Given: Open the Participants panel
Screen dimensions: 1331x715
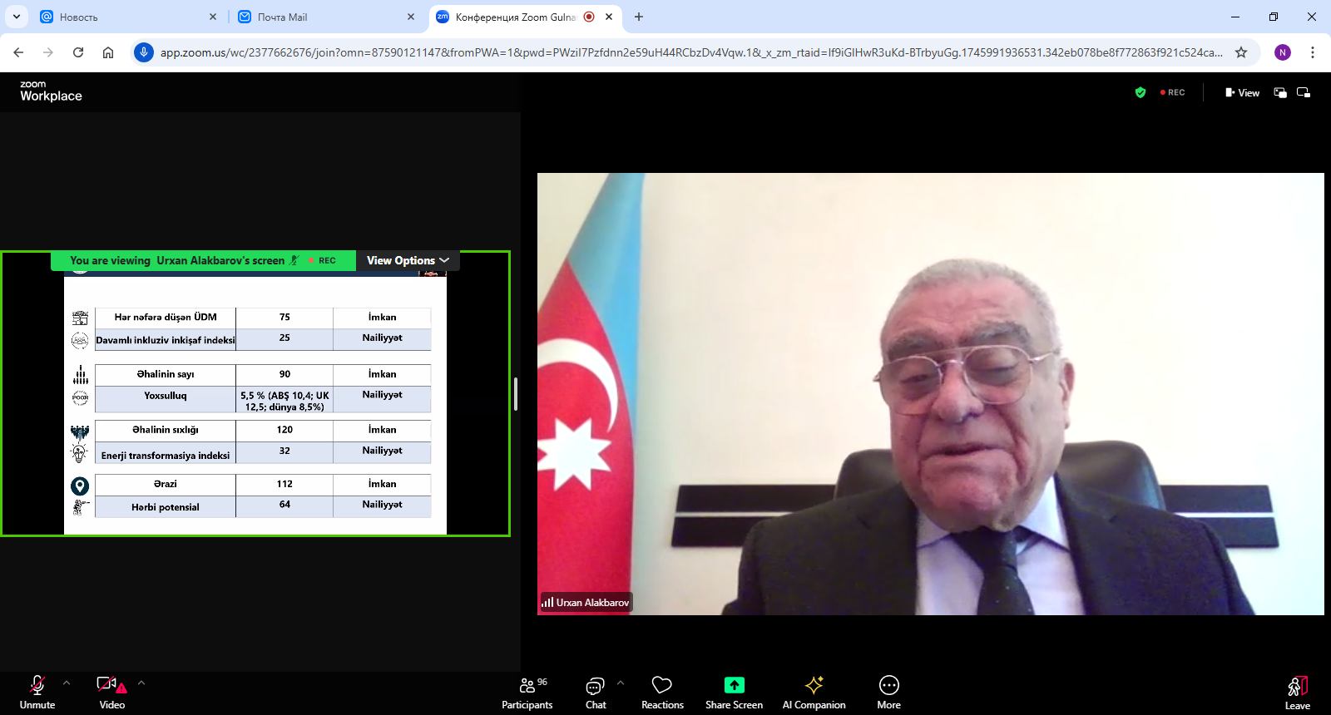Looking at the screenshot, I should click(x=527, y=692).
